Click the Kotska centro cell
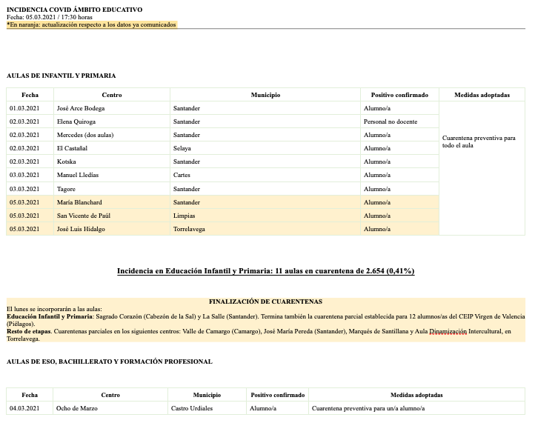 pos(67,161)
